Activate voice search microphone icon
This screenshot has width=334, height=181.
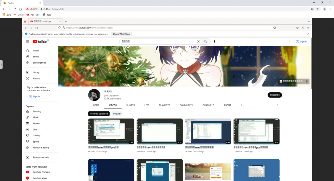tap(215, 42)
